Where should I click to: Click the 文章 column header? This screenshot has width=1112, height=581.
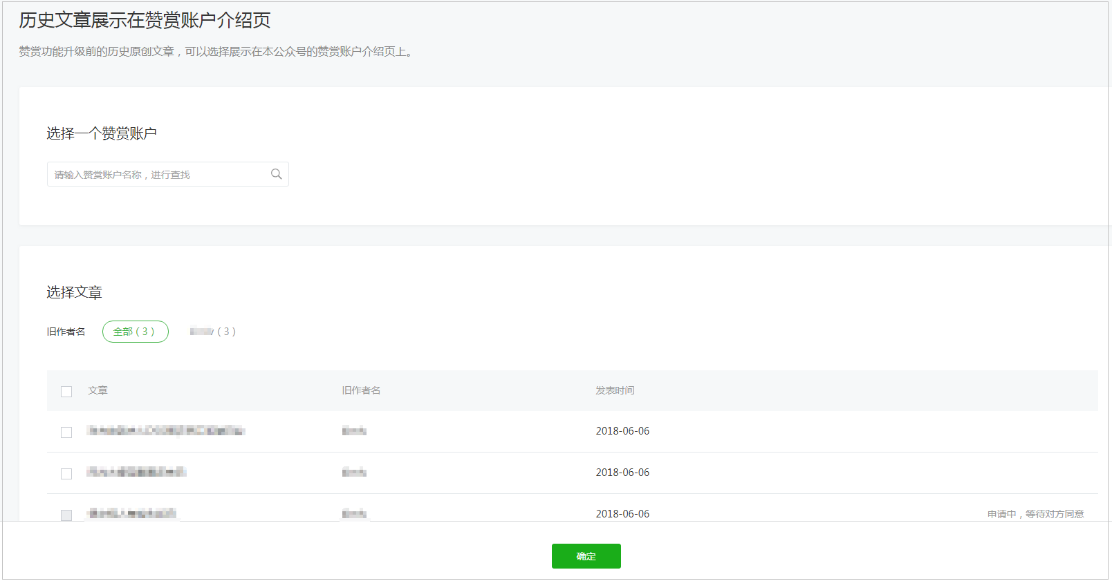98,390
